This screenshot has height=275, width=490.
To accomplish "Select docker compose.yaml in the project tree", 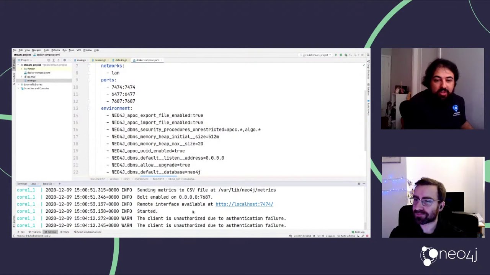I will click(x=39, y=73).
